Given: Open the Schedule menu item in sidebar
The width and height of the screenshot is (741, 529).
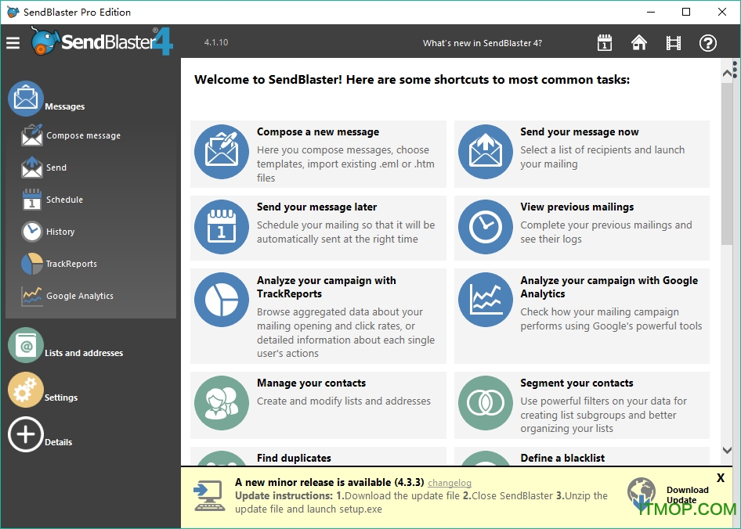Looking at the screenshot, I should tap(64, 200).
